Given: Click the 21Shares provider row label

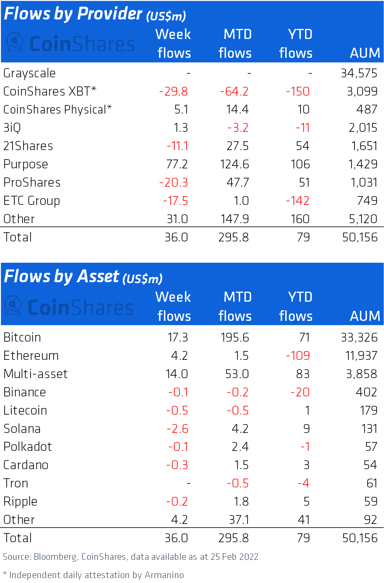Looking at the screenshot, I should pyautogui.click(x=28, y=146).
